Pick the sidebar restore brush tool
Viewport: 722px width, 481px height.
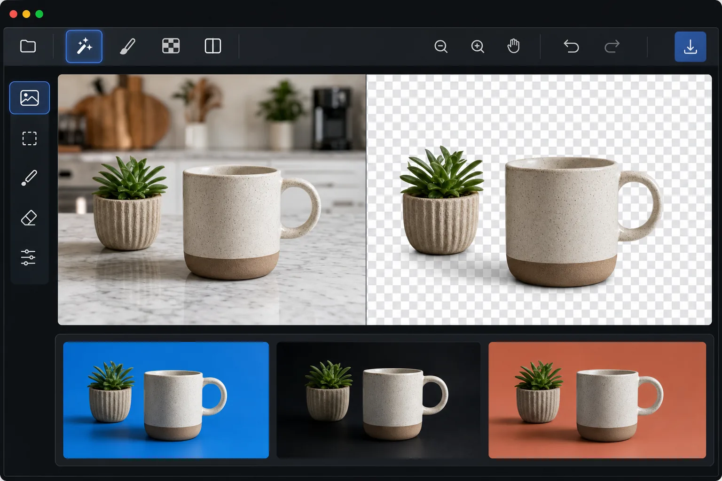tap(30, 178)
